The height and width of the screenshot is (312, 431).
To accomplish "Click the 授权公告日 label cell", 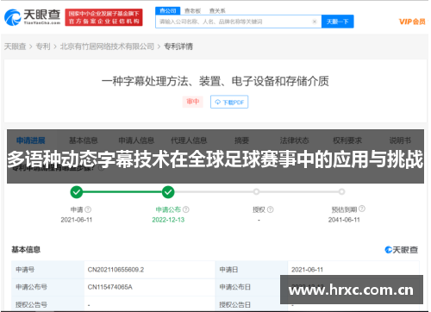I will [x=252, y=304].
